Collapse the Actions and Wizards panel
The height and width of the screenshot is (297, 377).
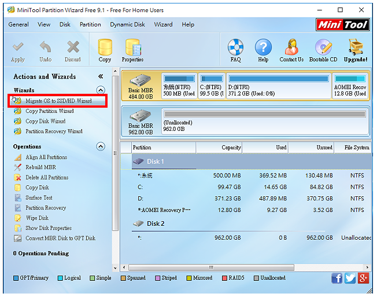(101, 76)
